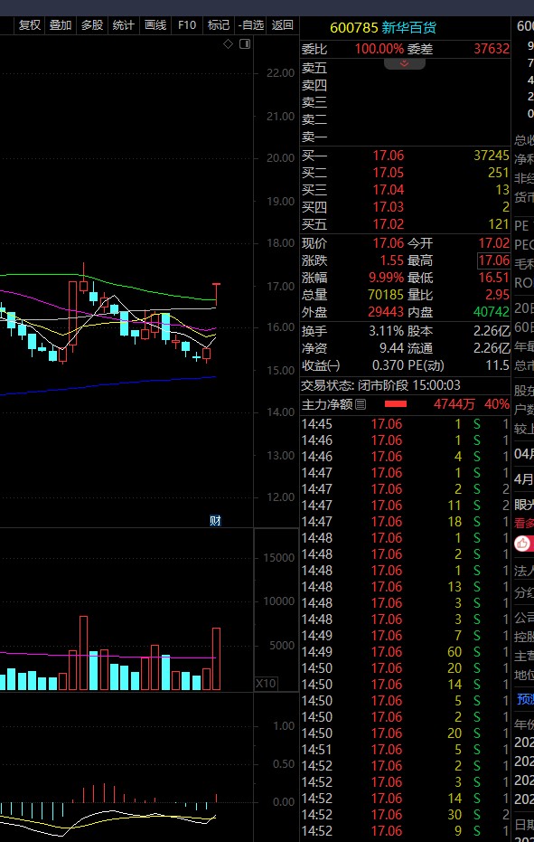This screenshot has width=534, height=842.
Task: Click the 交易状态 闭市阶段 status line
Action: 380,385
